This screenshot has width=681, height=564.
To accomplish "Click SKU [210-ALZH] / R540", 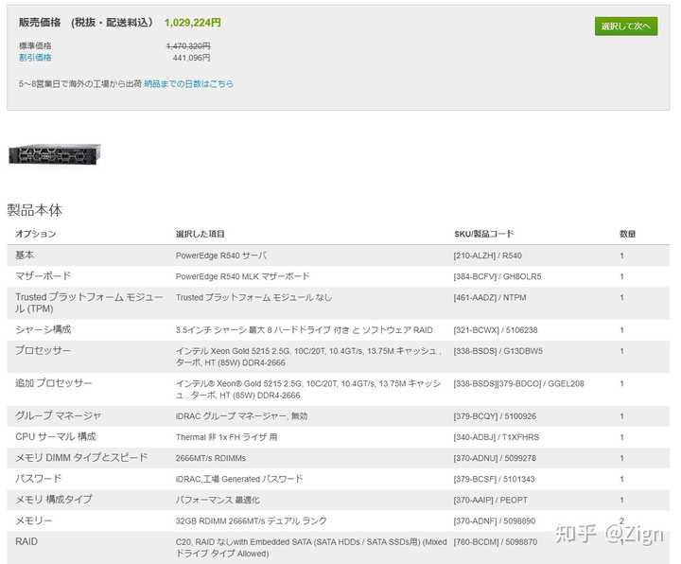I will pos(487,256).
